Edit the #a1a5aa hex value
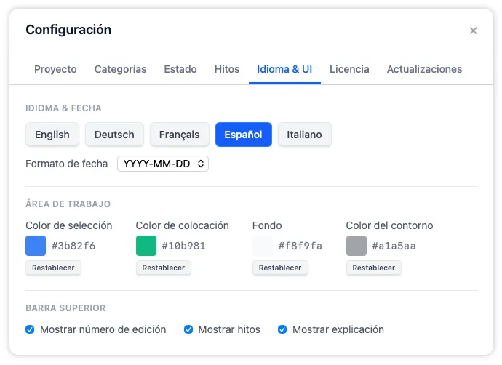 [394, 246]
